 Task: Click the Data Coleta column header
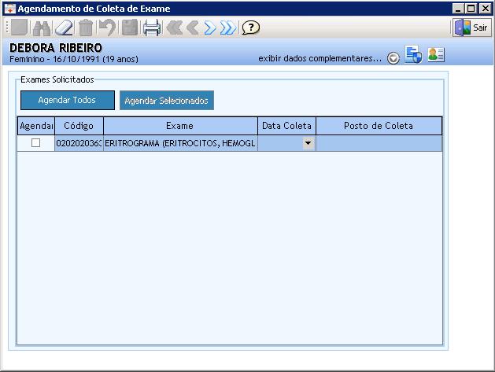[x=286, y=126]
